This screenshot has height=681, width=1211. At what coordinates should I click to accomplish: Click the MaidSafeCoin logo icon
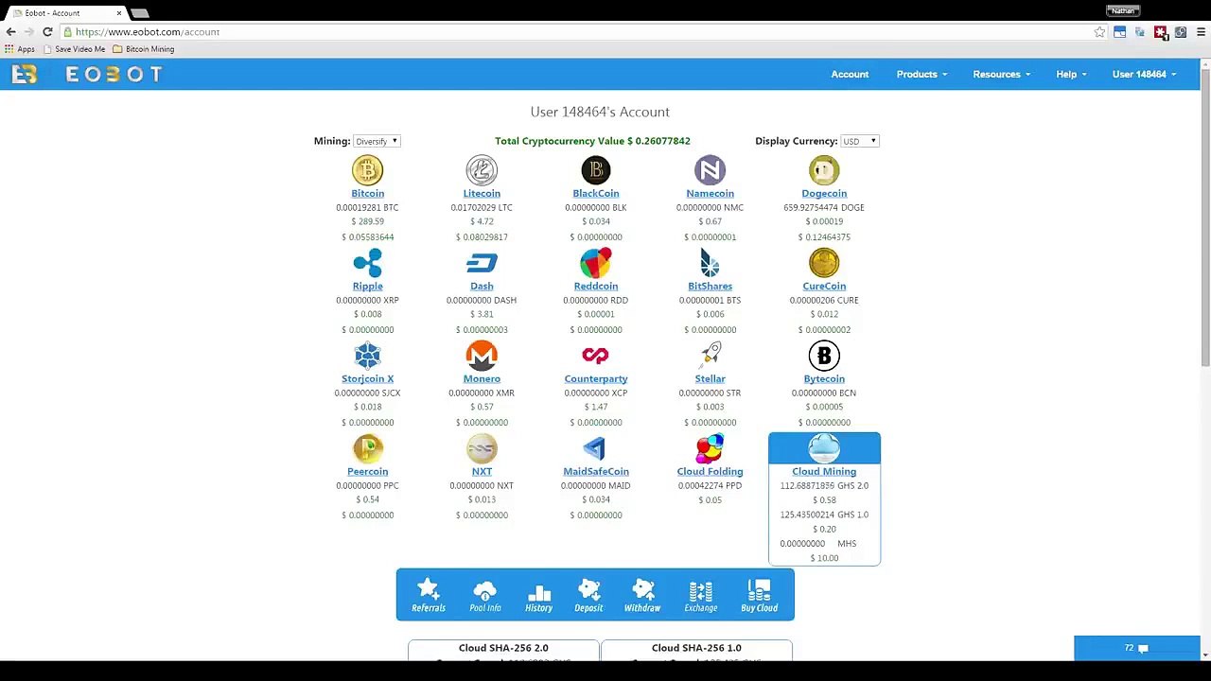(x=595, y=448)
